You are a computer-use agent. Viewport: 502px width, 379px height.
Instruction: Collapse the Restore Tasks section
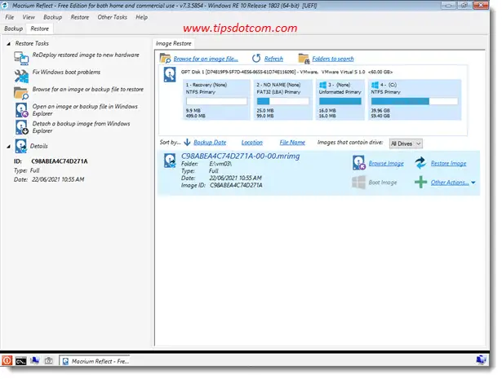click(x=9, y=43)
